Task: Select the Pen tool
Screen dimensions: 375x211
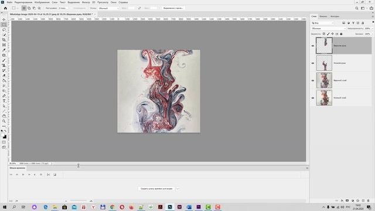Action: pos(4,96)
